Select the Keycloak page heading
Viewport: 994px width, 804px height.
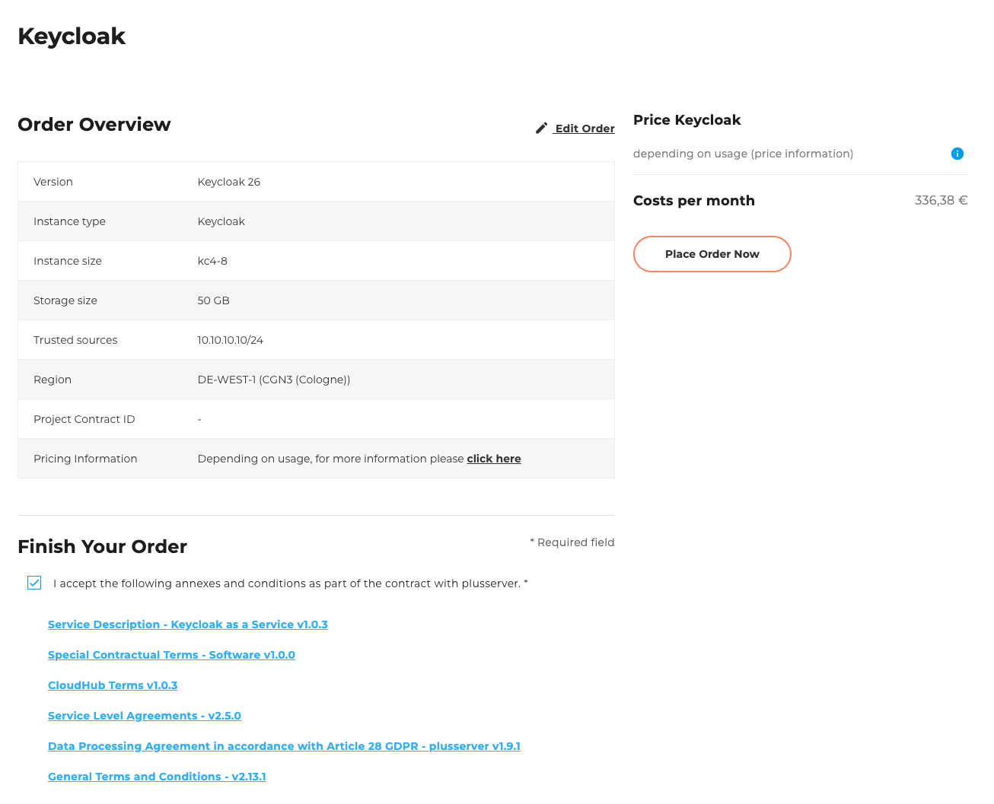click(71, 36)
